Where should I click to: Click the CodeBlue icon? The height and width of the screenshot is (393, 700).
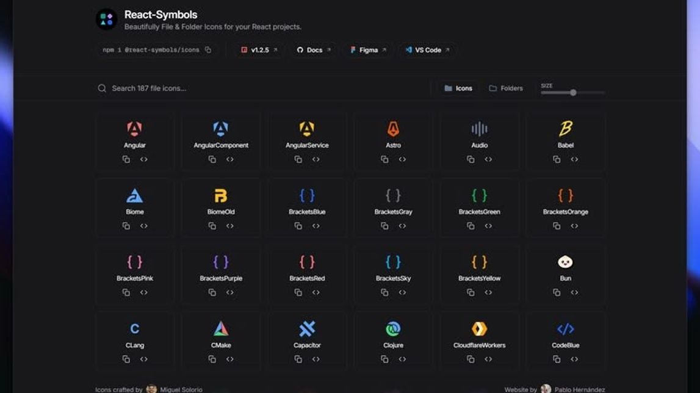565,329
